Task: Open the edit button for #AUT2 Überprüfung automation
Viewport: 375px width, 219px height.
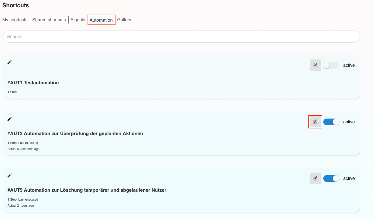Action: [x=315, y=122]
